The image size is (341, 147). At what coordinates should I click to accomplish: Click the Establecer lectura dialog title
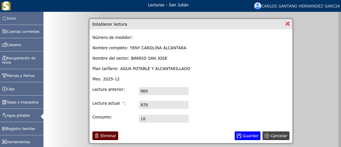coord(110,24)
